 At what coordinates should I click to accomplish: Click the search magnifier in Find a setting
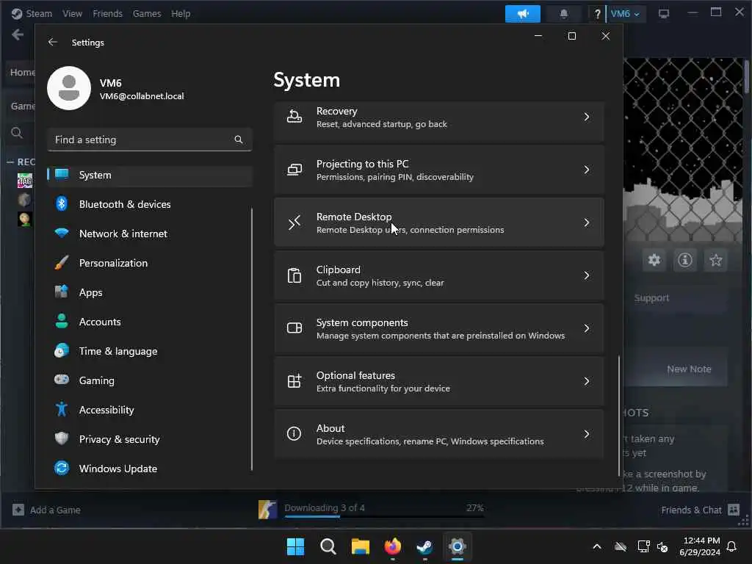[239, 140]
